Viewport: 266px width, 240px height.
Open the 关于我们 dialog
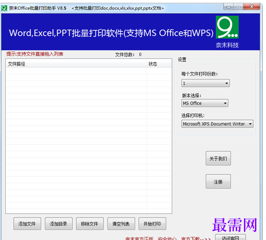(x=218, y=158)
